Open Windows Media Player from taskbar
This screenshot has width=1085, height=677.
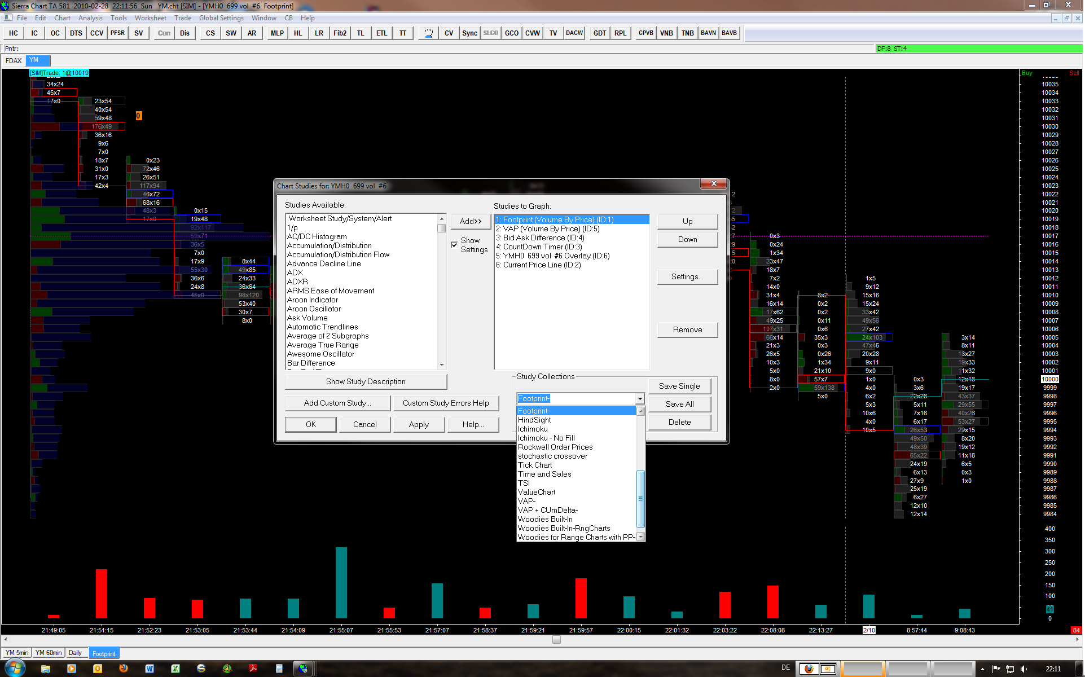click(72, 669)
